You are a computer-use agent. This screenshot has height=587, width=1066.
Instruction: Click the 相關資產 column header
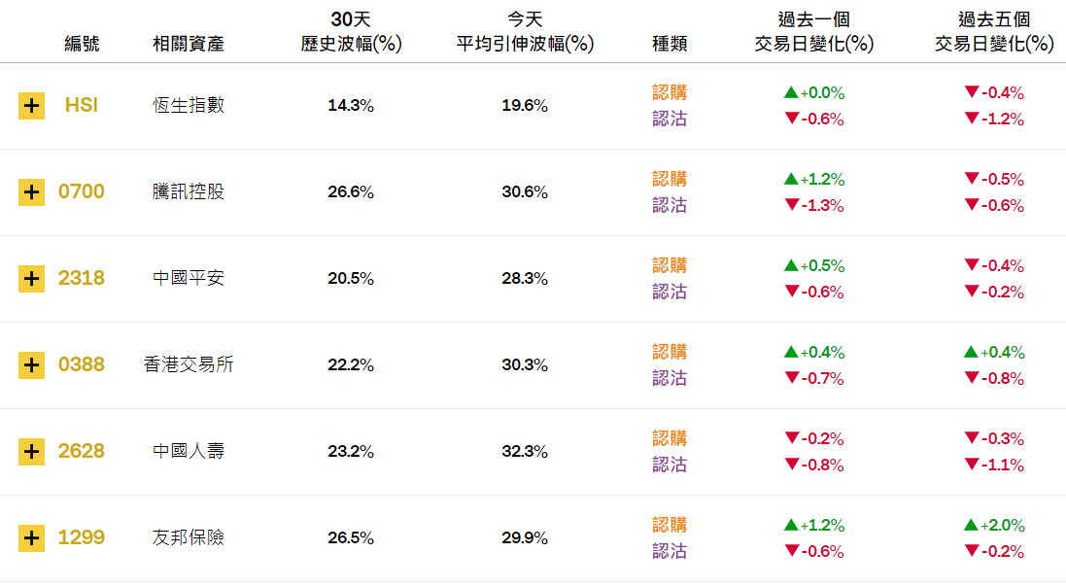click(x=189, y=44)
